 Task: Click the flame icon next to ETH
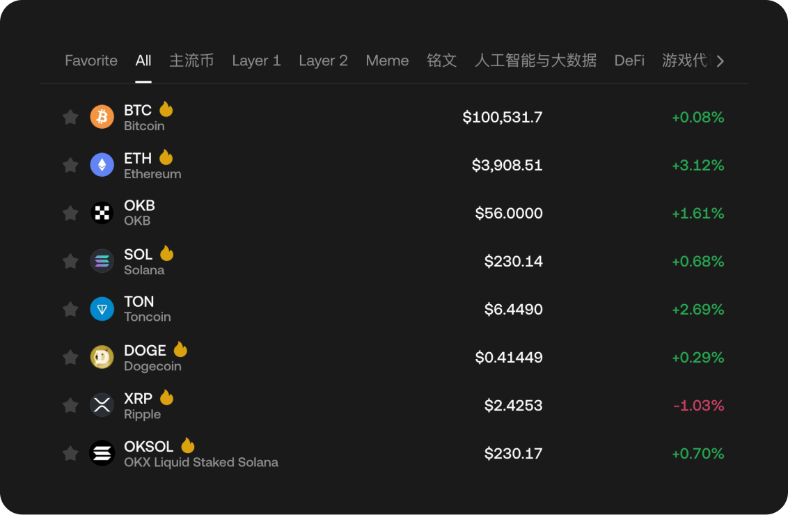(167, 157)
